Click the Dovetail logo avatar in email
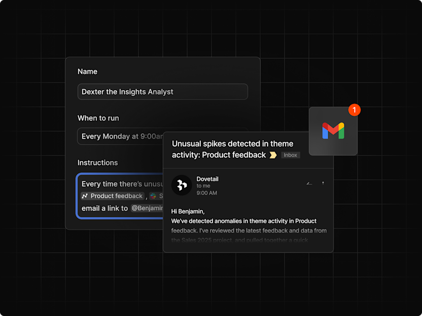The image size is (422, 316). (x=182, y=185)
